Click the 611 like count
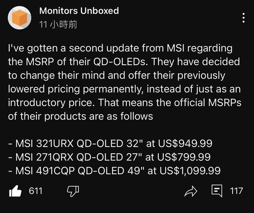The height and width of the screenshot is (213, 254). (36, 191)
